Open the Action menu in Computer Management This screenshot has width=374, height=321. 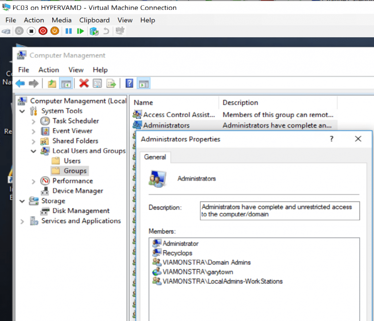[48, 70]
